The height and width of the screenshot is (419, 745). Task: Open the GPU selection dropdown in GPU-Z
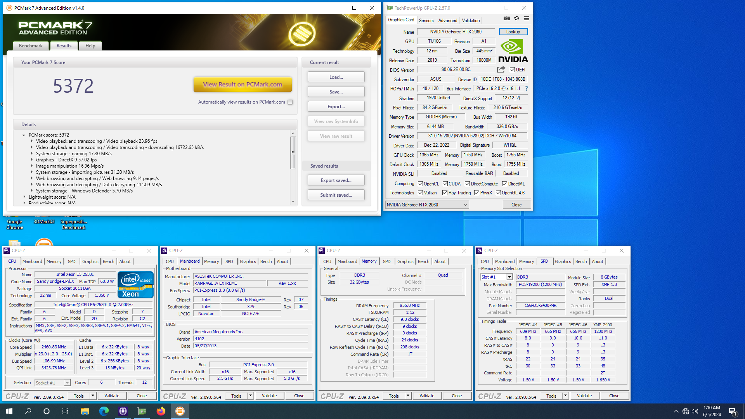click(427, 205)
